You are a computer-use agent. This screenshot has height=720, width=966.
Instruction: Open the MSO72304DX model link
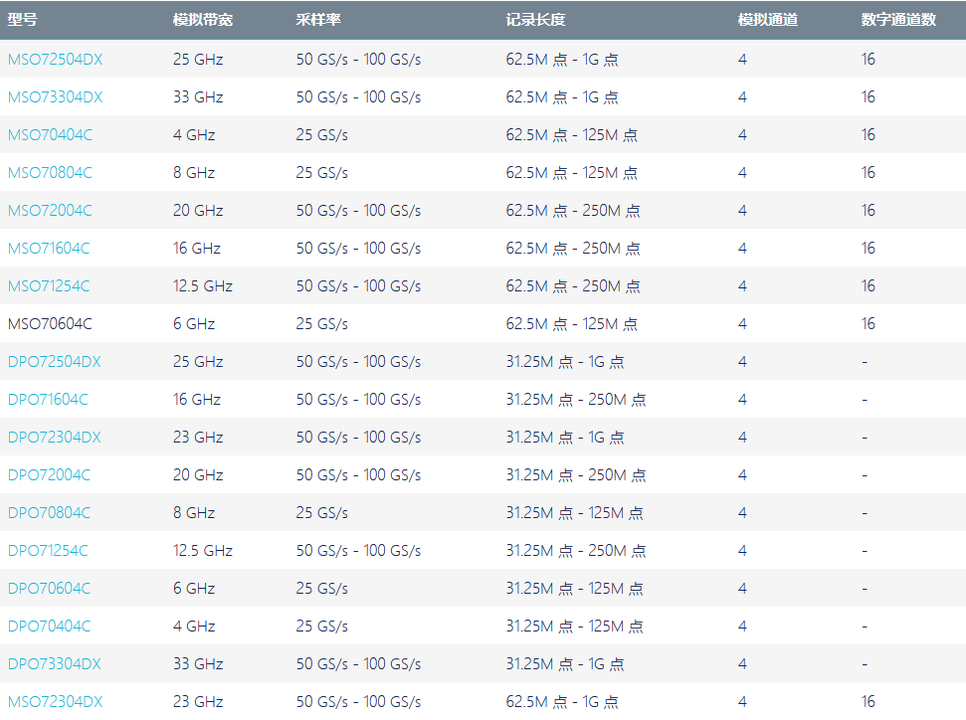coord(55,701)
